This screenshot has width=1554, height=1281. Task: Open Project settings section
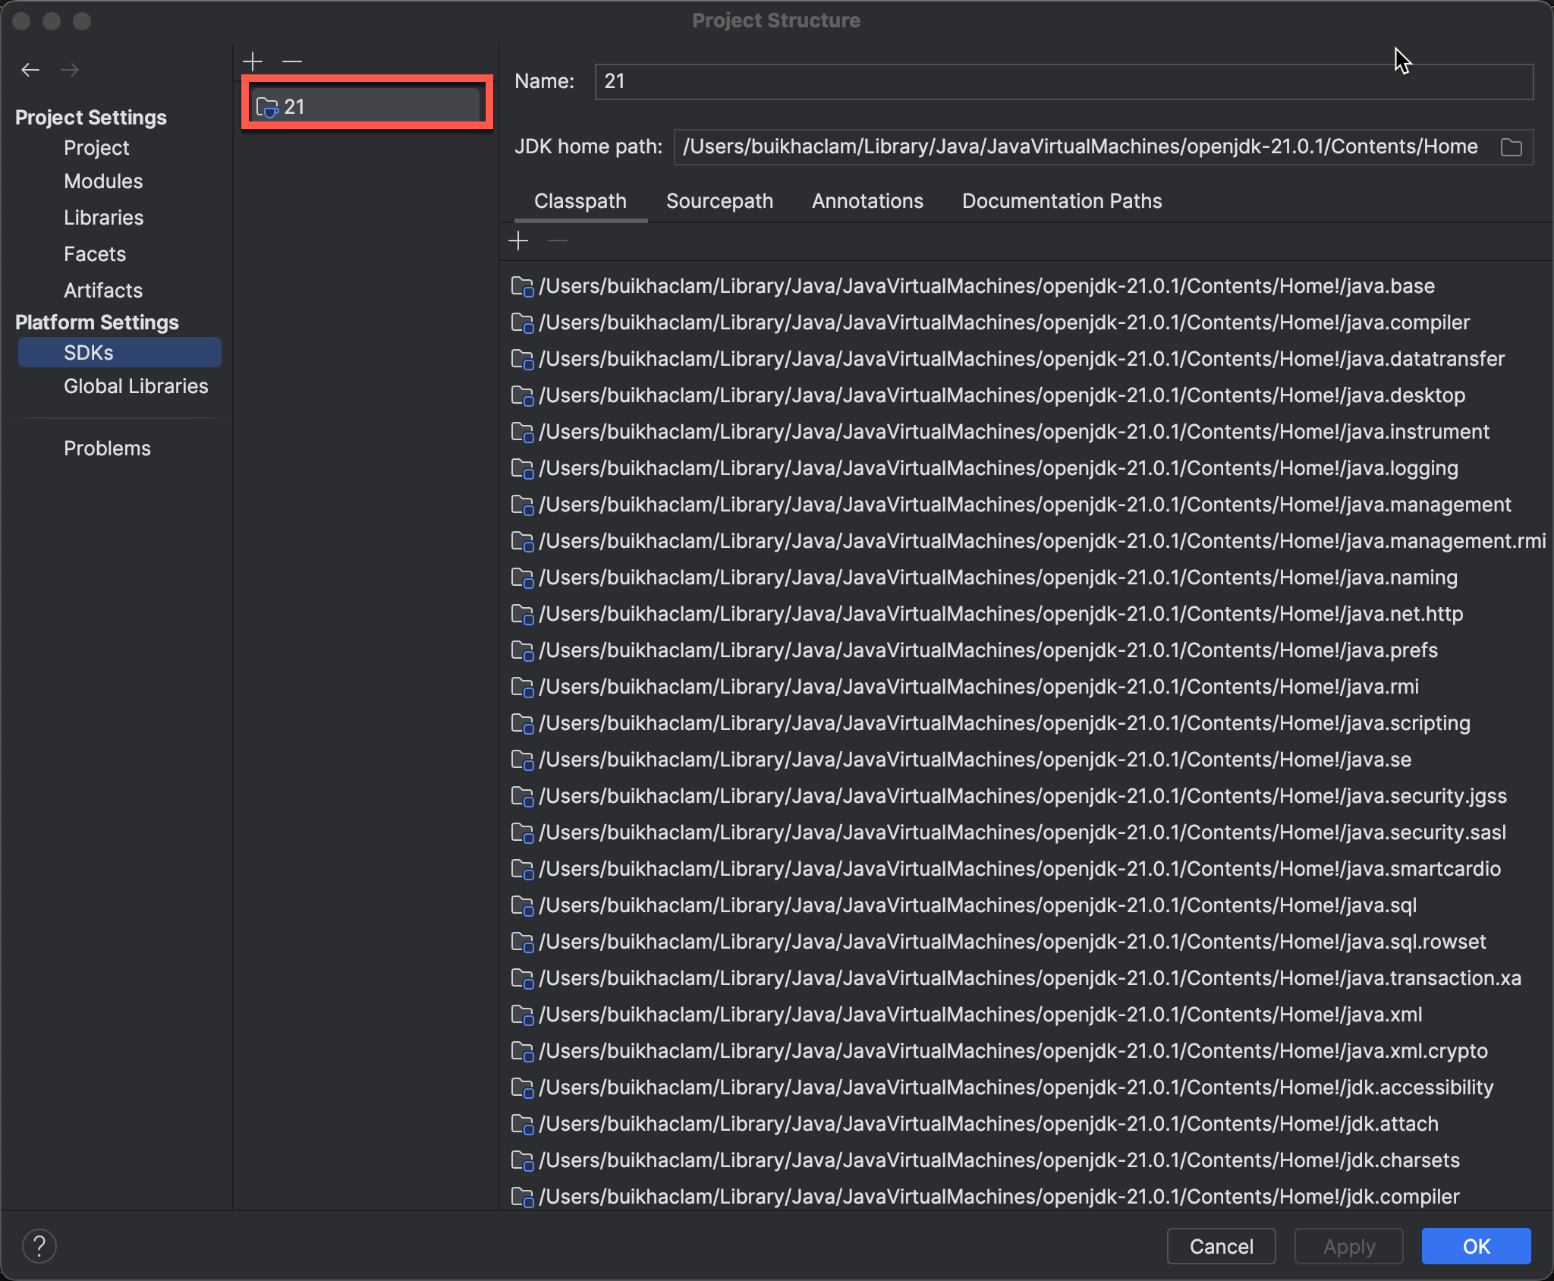pyautogui.click(x=96, y=148)
